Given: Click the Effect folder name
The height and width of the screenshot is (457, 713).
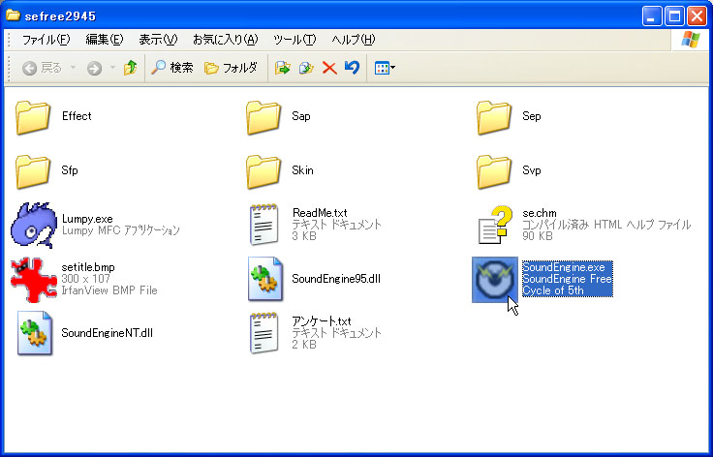Looking at the screenshot, I should [77, 116].
